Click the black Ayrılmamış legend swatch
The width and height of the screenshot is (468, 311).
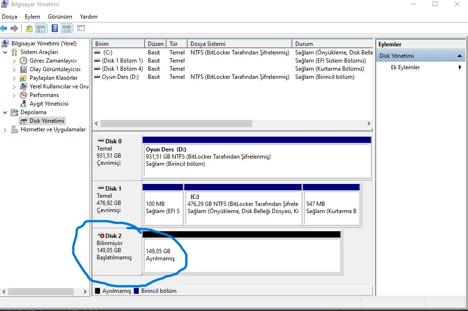tap(98, 291)
